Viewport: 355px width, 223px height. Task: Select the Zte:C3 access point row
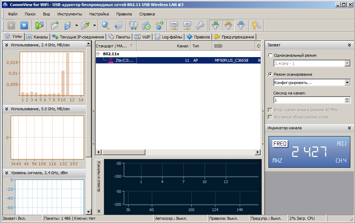[178, 60]
